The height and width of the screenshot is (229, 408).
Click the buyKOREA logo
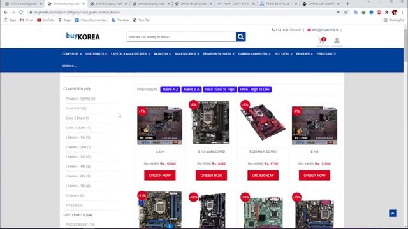pyautogui.click(x=83, y=36)
